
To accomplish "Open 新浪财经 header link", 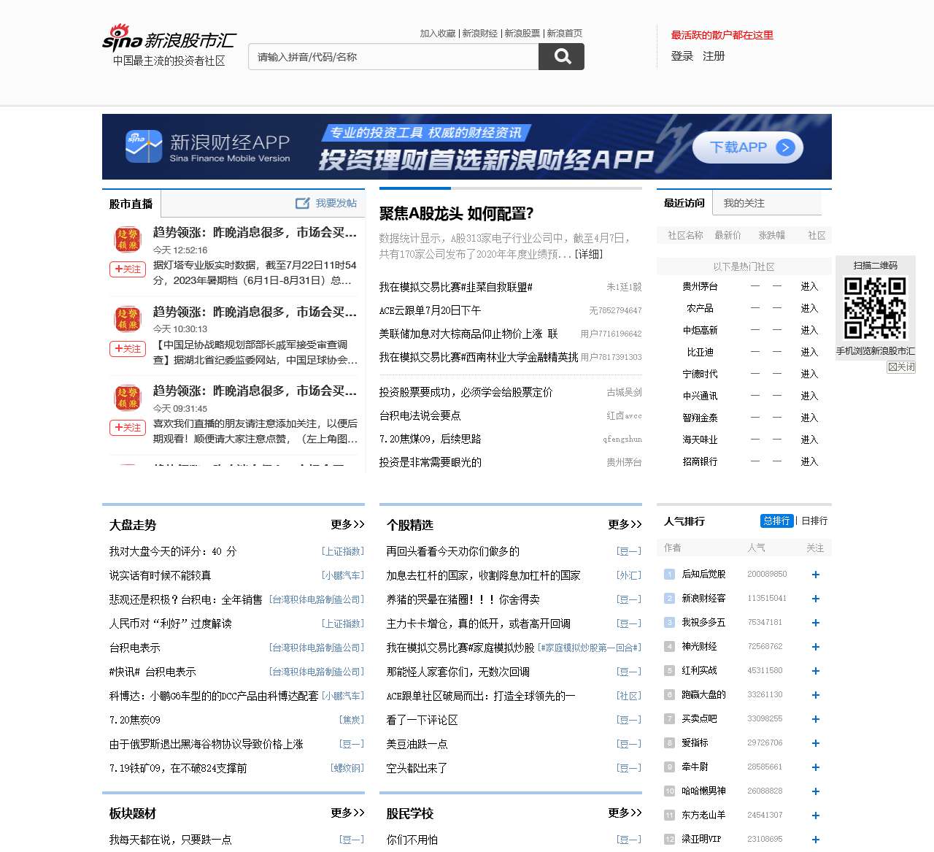I will [x=479, y=34].
